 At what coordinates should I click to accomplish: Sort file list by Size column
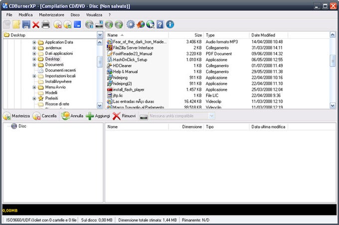[186, 35]
